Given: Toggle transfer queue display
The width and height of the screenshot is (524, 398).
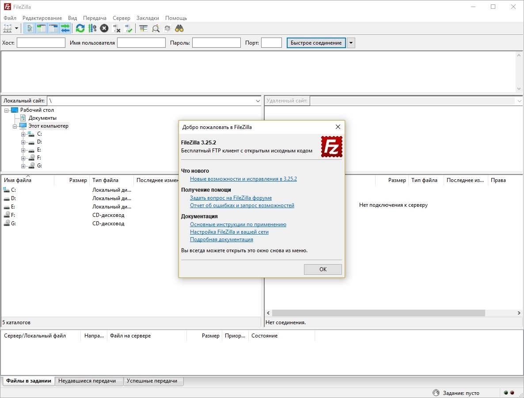Looking at the screenshot, I should pos(65,28).
